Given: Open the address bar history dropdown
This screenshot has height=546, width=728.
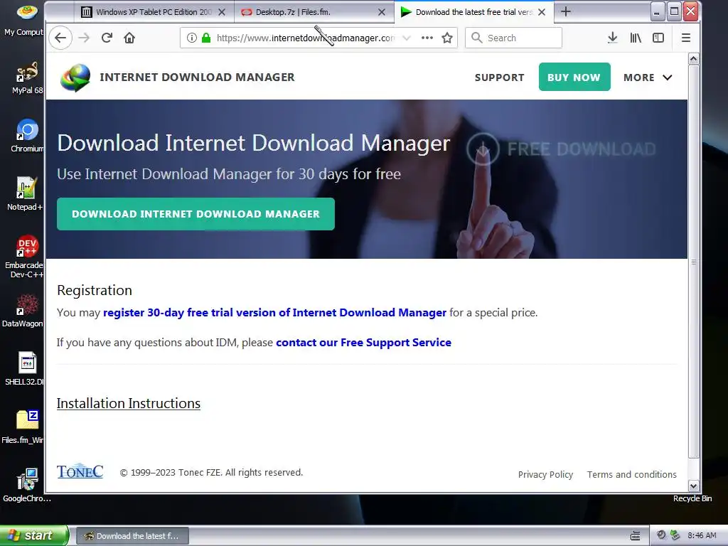Looking at the screenshot, I should tap(406, 38).
